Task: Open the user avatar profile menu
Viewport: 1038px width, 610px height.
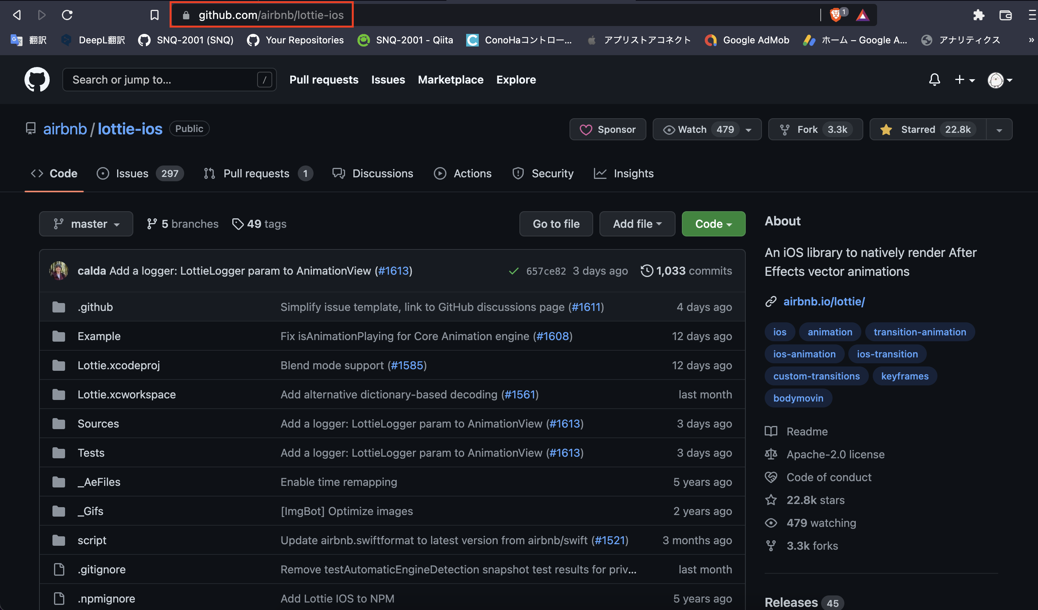Action: [1000, 80]
